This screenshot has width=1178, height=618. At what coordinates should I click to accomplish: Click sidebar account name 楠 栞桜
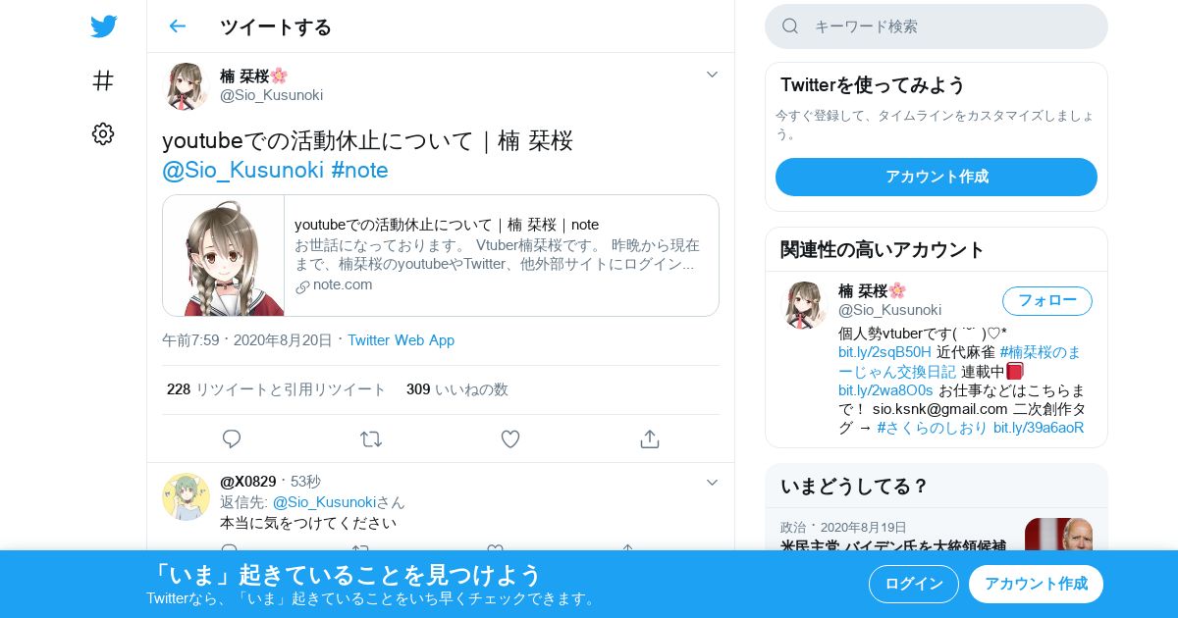tap(873, 291)
